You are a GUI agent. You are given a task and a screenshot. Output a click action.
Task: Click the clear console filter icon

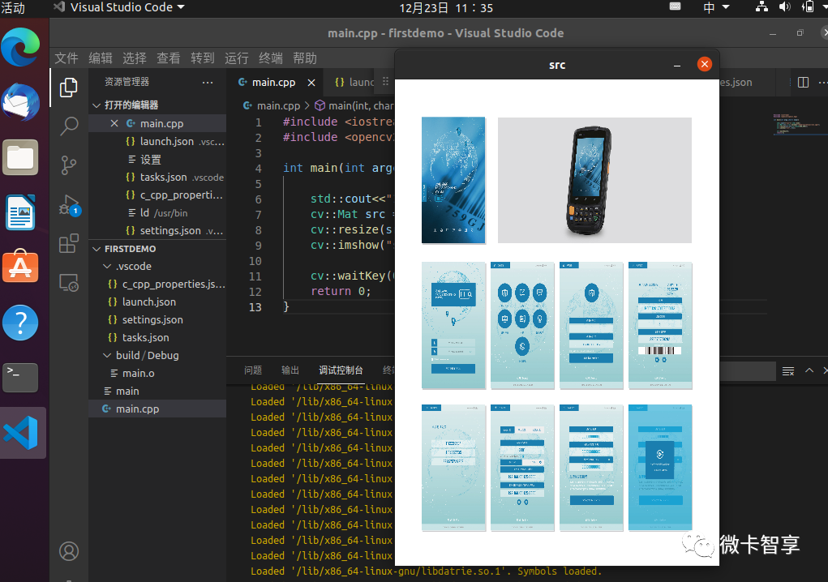click(x=788, y=371)
